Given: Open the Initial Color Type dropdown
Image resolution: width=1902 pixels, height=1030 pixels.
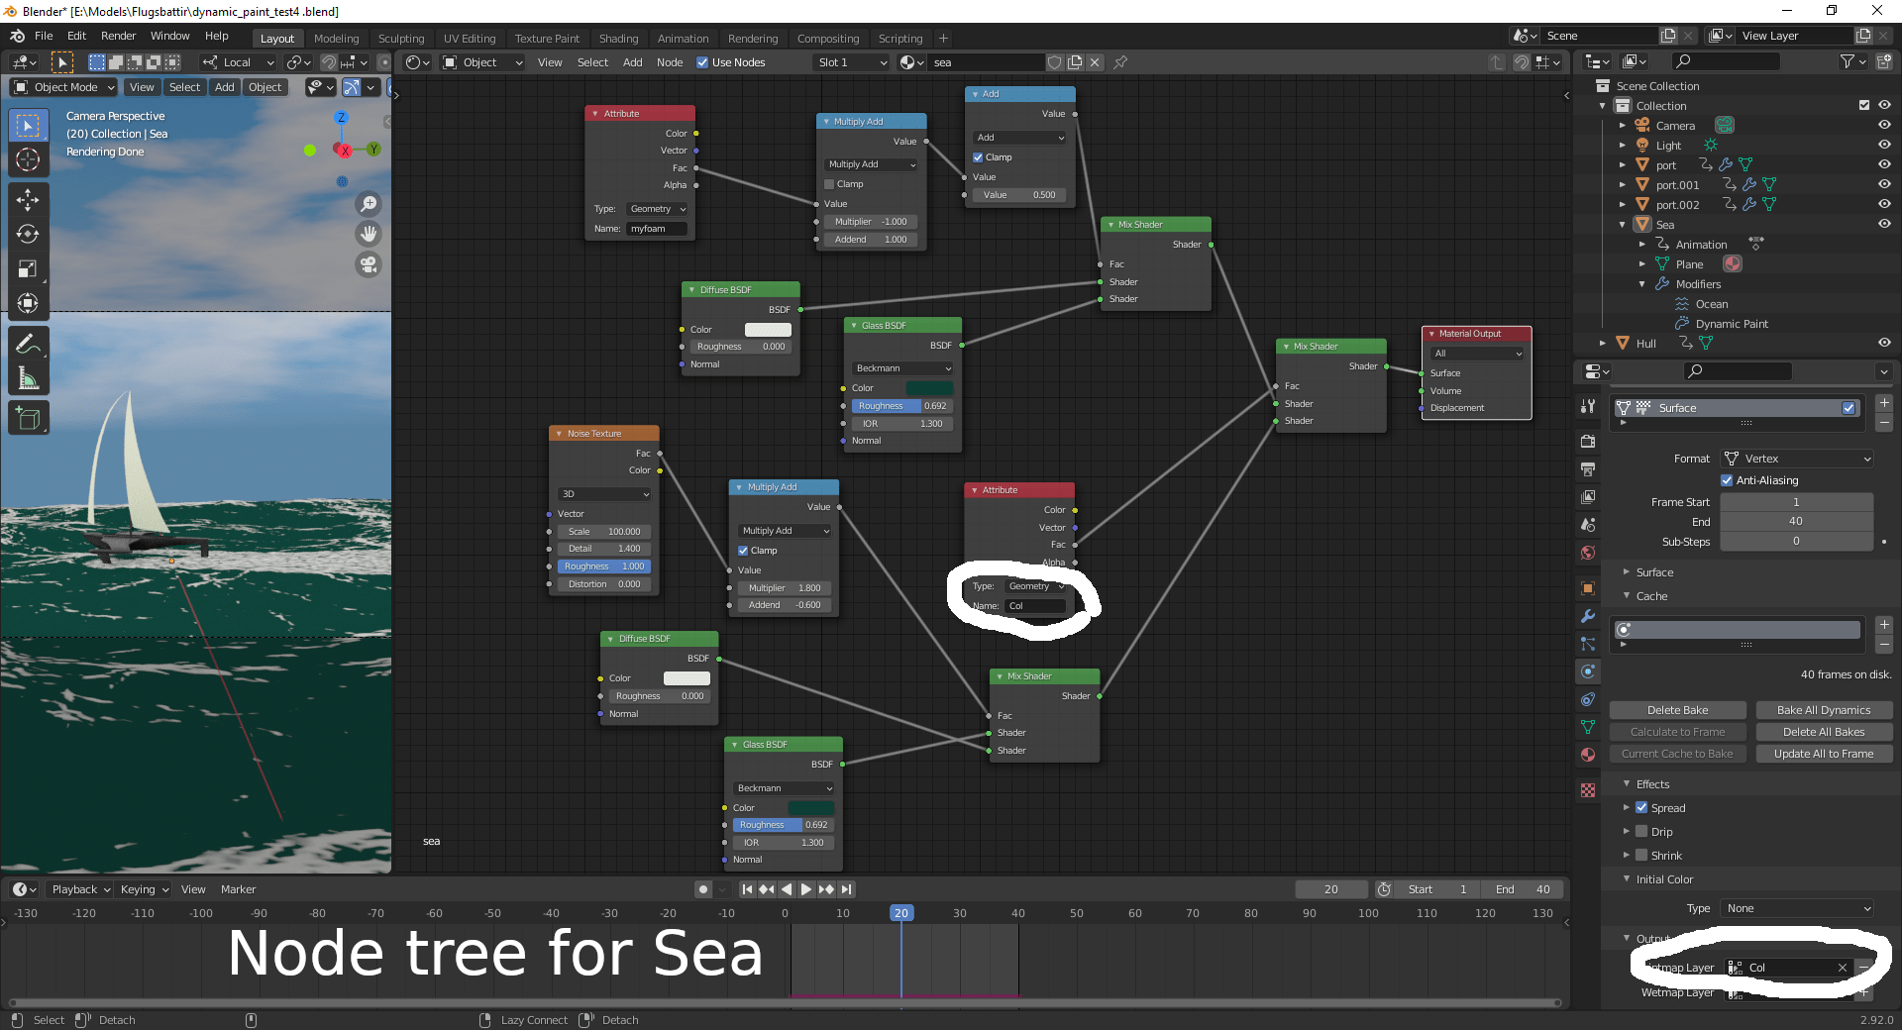Looking at the screenshot, I should pos(1796,908).
